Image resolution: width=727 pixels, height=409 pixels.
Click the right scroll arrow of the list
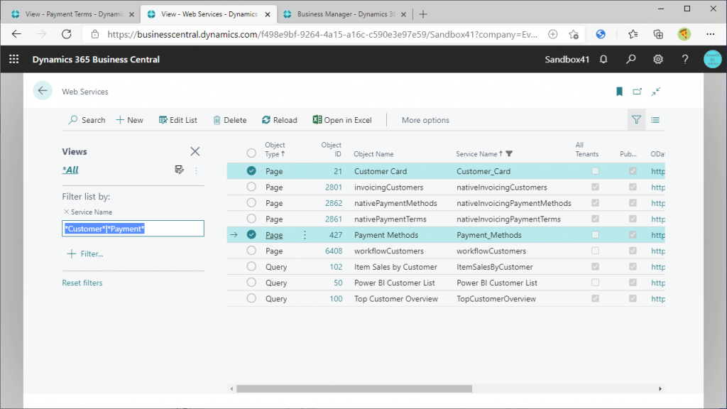point(660,388)
